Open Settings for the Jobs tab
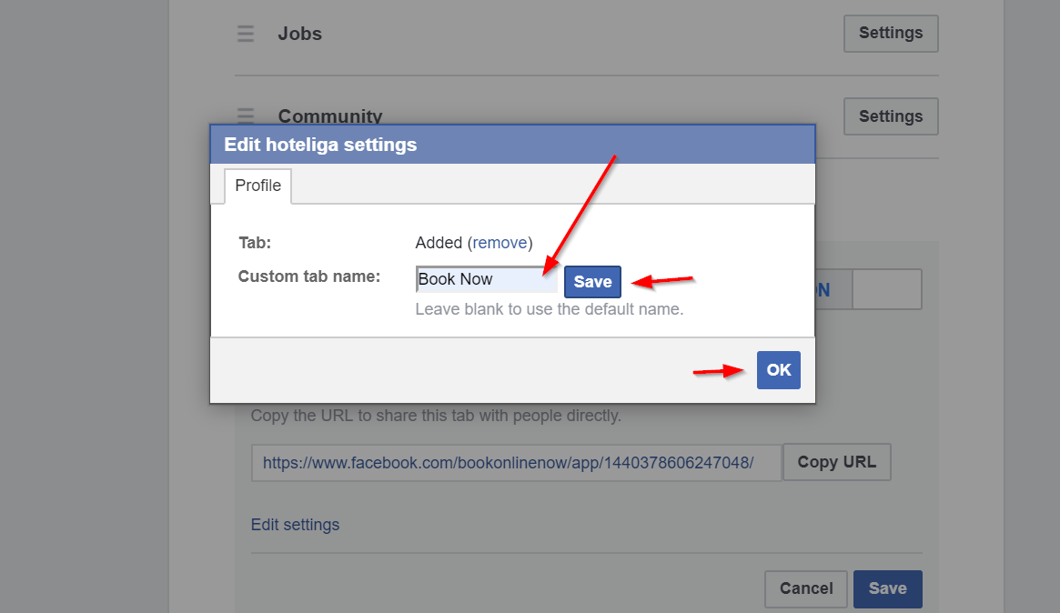Image resolution: width=1060 pixels, height=613 pixels. click(x=890, y=34)
